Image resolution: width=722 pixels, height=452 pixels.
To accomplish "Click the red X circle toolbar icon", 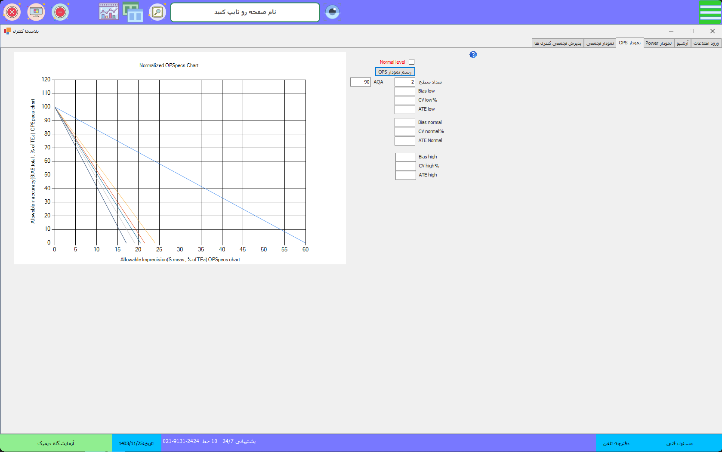I will click(12, 12).
